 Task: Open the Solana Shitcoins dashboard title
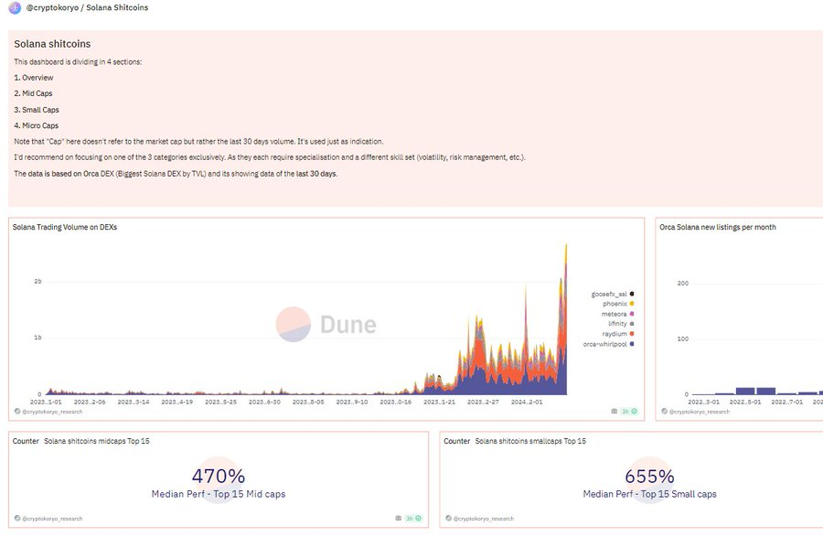[119, 7]
